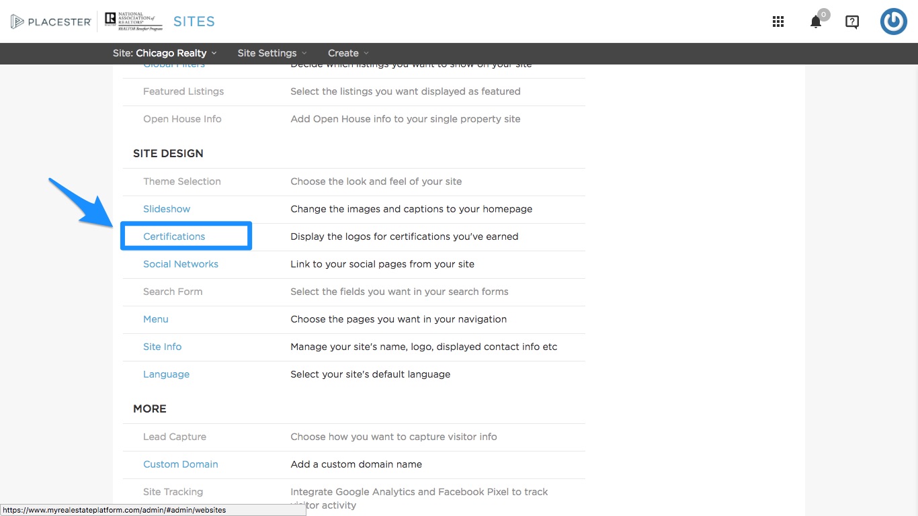Open the Menu settings link
918x516 pixels.
click(x=156, y=319)
